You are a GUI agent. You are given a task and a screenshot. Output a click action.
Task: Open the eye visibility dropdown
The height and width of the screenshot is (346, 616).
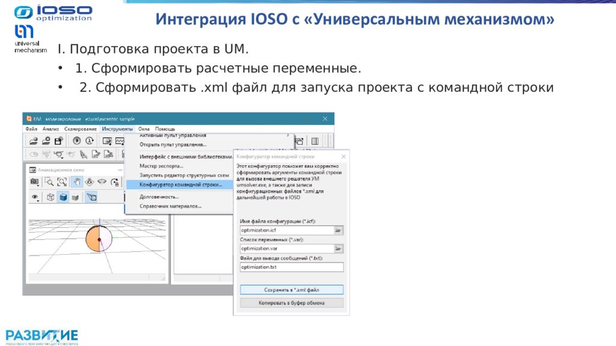click(x=35, y=197)
